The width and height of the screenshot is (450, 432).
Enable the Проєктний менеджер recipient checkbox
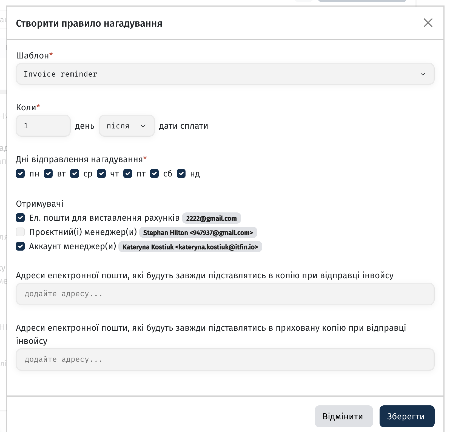[x=20, y=232]
